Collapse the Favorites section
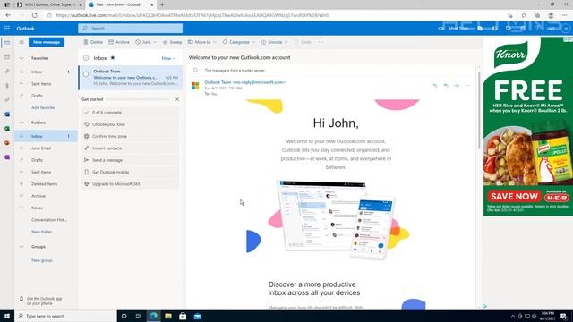Screen dimensions: 573x322 click(21, 58)
